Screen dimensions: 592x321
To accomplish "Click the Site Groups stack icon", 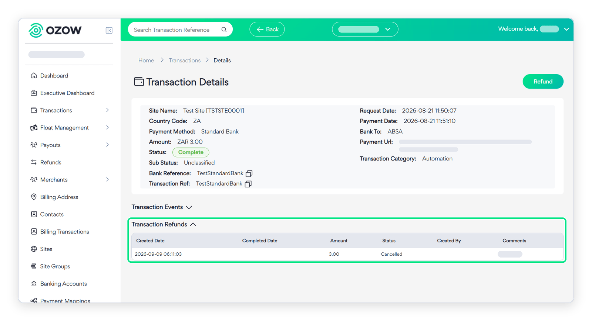I will pyautogui.click(x=34, y=266).
